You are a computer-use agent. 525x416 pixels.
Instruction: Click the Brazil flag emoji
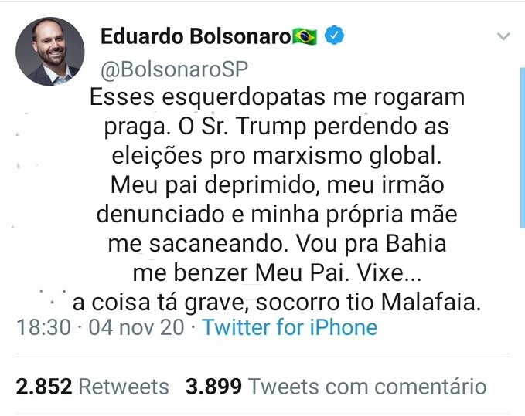pyautogui.click(x=305, y=36)
